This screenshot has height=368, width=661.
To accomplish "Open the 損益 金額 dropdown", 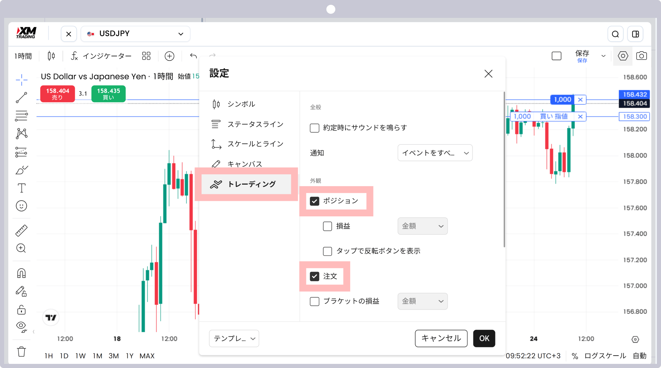I will pos(423,226).
